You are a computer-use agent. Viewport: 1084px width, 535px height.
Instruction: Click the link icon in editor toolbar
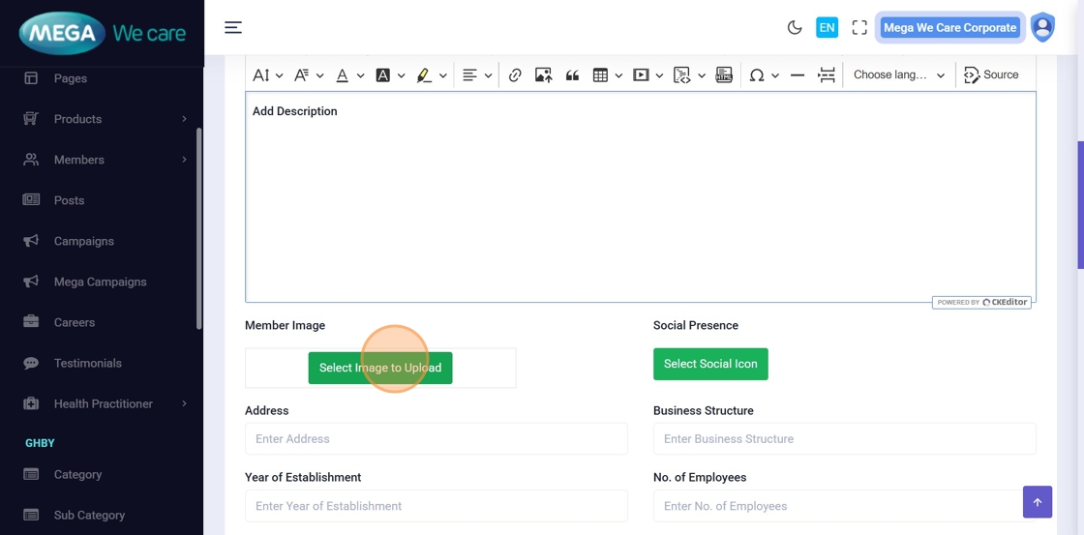pyautogui.click(x=515, y=75)
